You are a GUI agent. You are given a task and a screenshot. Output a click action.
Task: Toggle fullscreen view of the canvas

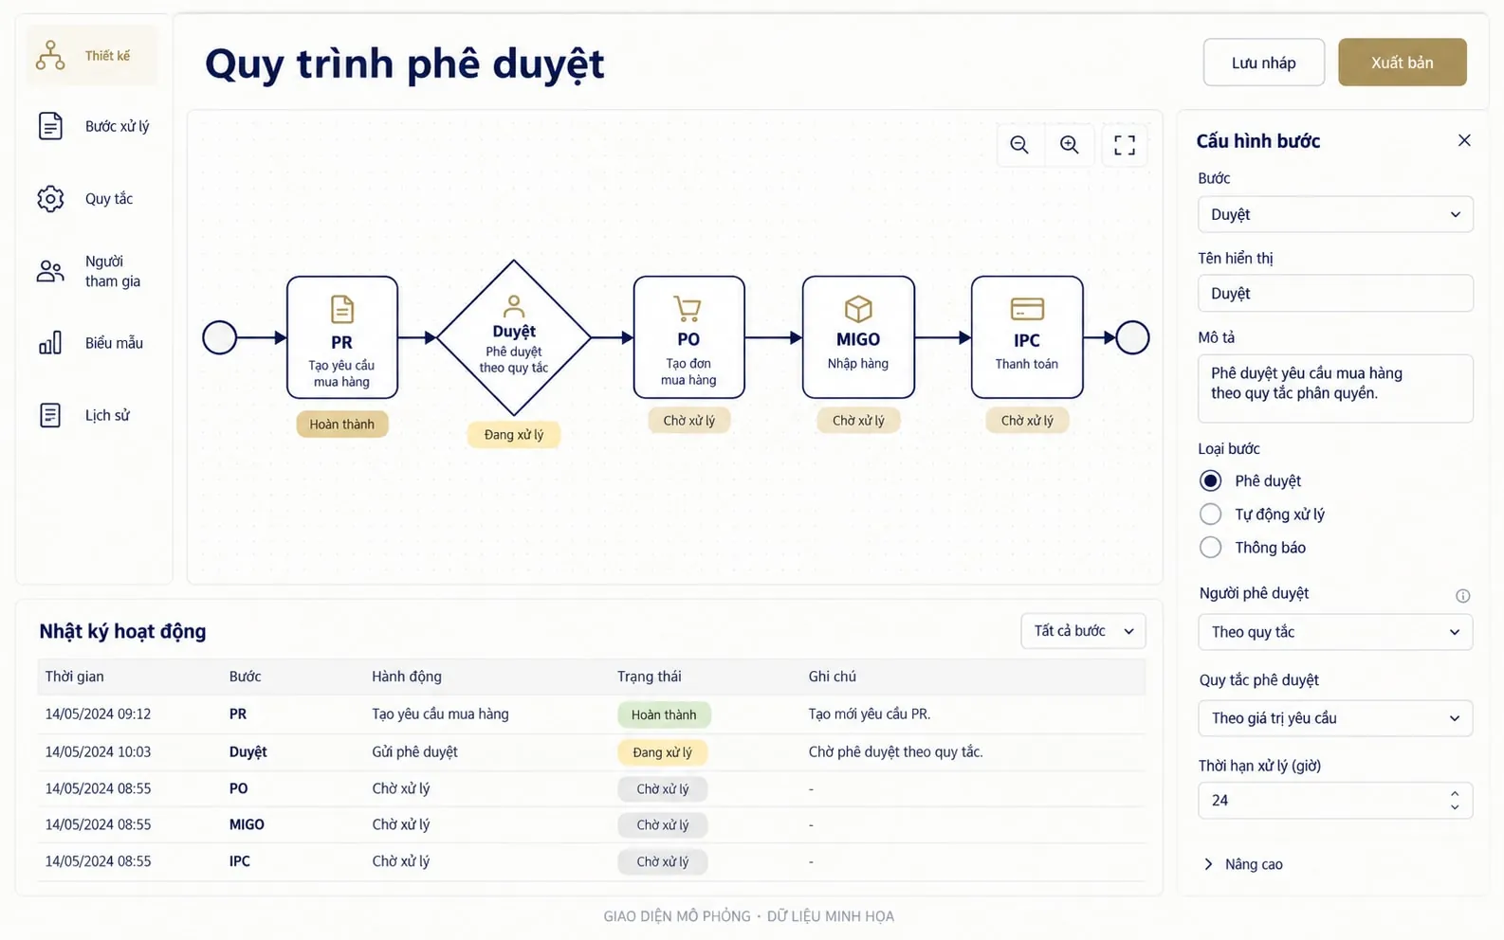pos(1125,145)
